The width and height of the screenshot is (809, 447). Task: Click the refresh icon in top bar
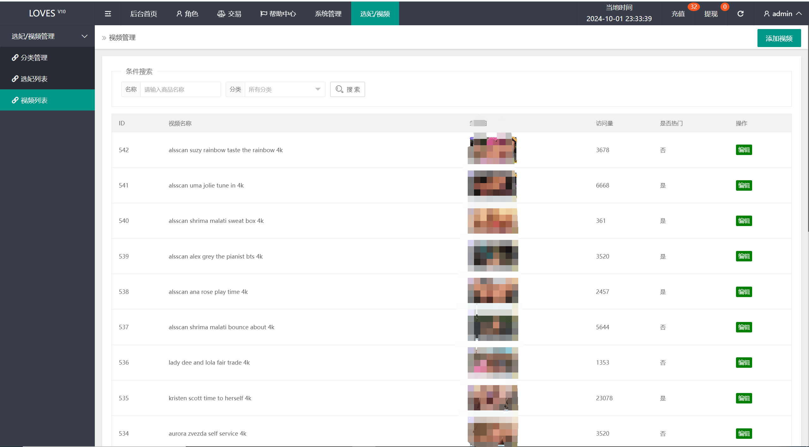click(x=740, y=14)
